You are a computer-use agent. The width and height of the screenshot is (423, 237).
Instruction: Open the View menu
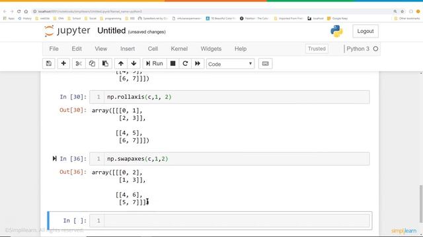(x=101, y=49)
